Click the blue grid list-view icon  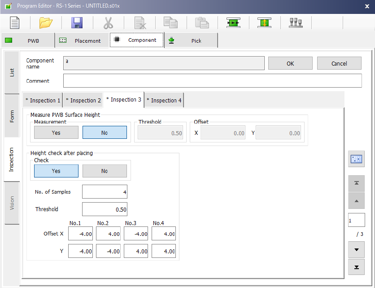point(356,159)
